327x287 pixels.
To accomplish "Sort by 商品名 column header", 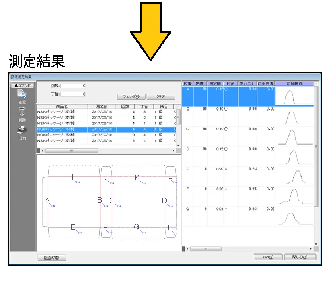I will tap(62, 106).
